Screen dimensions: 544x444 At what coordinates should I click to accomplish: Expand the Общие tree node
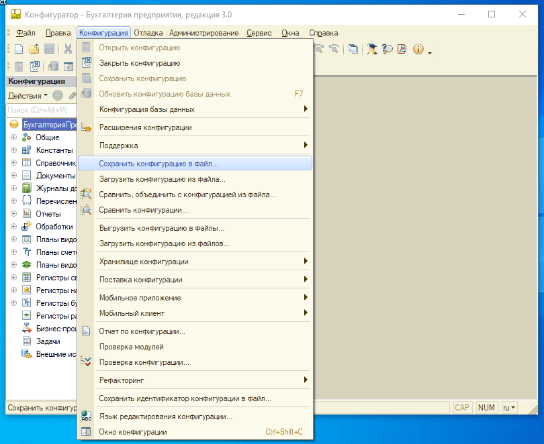13,137
